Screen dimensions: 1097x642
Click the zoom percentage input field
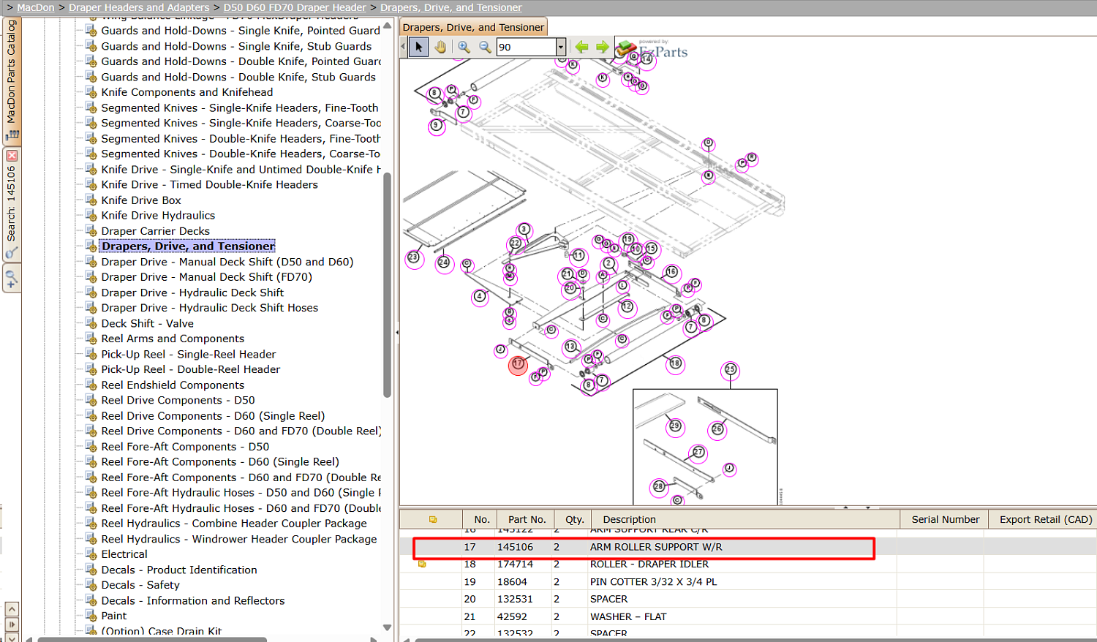(526, 47)
